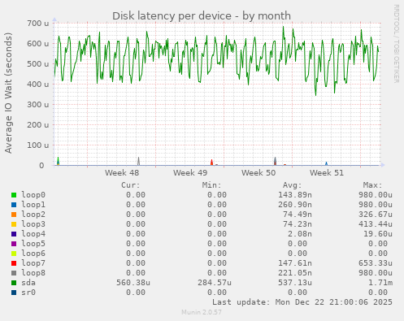
Task: Click the '500 u' y-axis label
Action: [x=38, y=64]
